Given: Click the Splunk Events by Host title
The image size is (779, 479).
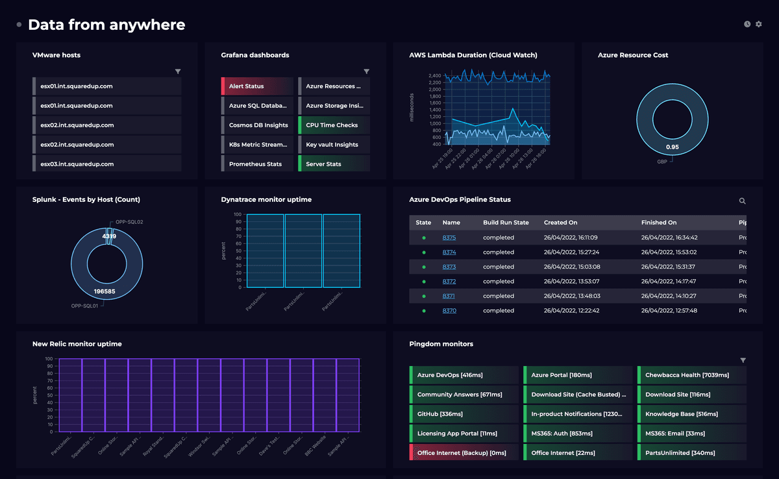Looking at the screenshot, I should point(86,199).
